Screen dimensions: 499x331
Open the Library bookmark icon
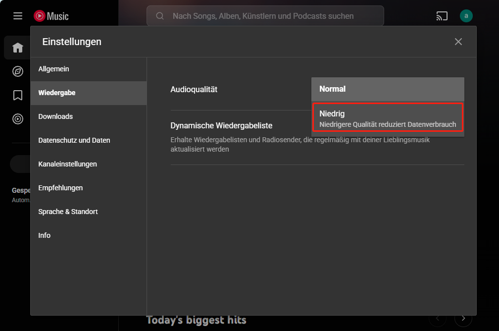tap(18, 95)
